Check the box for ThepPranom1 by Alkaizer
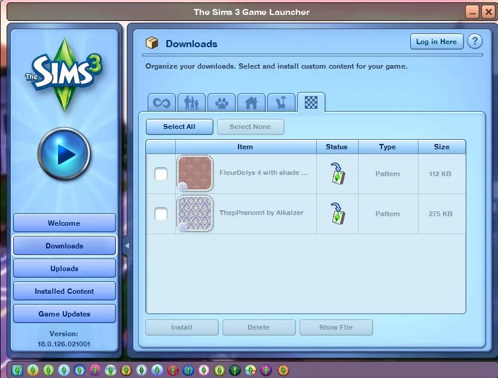 (161, 214)
